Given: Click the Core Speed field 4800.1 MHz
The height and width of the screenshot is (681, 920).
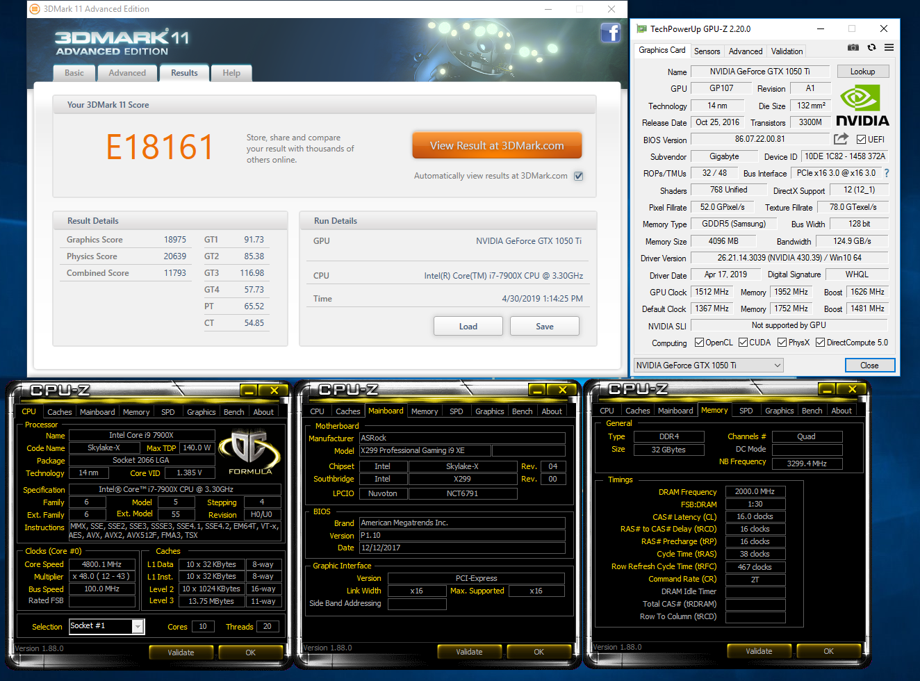Looking at the screenshot, I should click(x=101, y=564).
